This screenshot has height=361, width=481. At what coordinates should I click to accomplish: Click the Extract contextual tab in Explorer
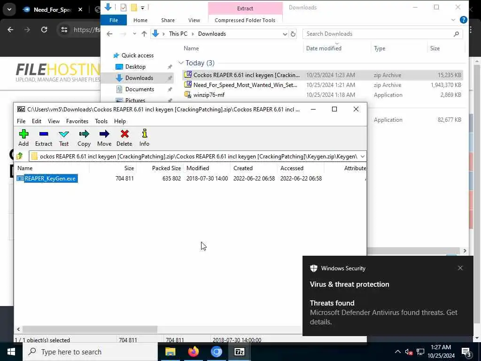245,8
